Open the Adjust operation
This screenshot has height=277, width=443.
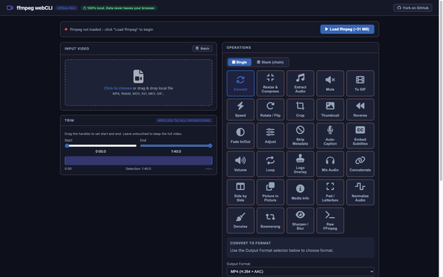(270, 136)
